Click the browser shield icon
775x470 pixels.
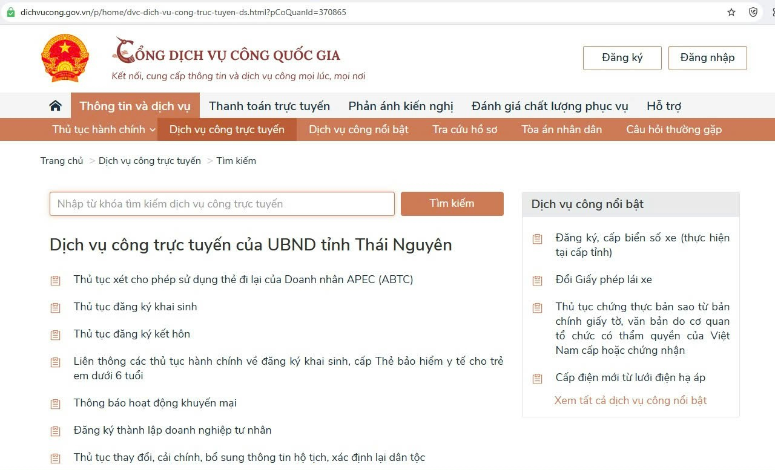tap(753, 12)
